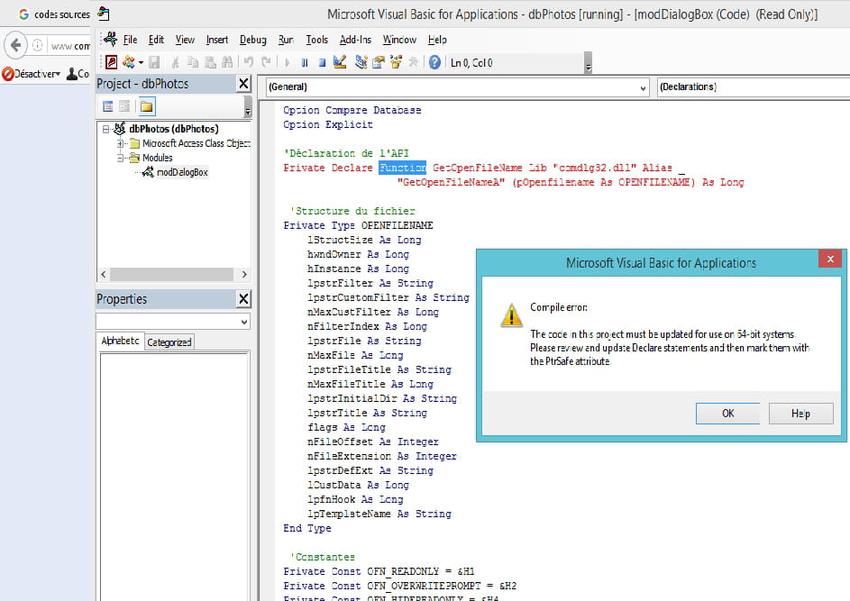Image resolution: width=850 pixels, height=601 pixels.
Task: Select the Microsoft Access Class Objects folder
Action: click(x=197, y=143)
